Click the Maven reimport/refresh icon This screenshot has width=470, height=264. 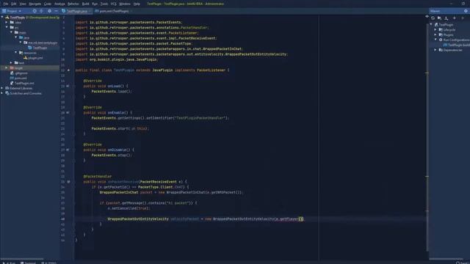433,18
